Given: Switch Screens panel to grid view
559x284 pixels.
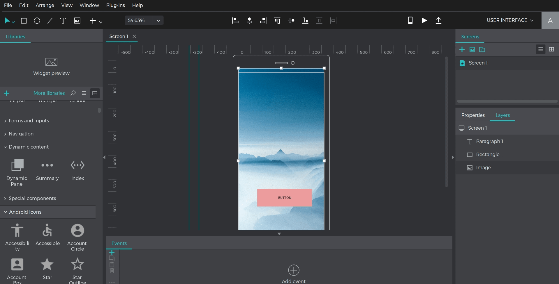Looking at the screenshot, I should pyautogui.click(x=551, y=49).
